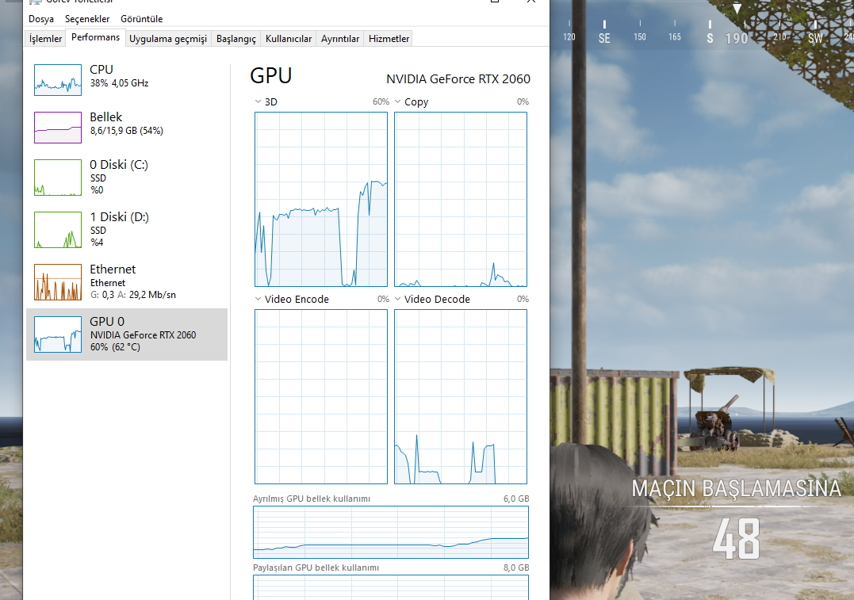Select the Ethernet network entry
The image size is (854, 600).
127,281
